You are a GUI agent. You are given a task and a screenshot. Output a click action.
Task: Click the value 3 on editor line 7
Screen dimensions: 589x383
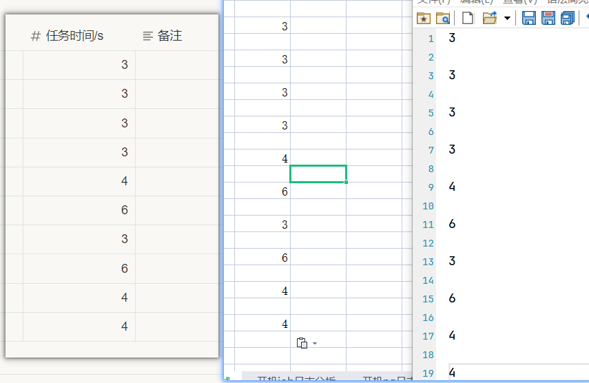[453, 149]
